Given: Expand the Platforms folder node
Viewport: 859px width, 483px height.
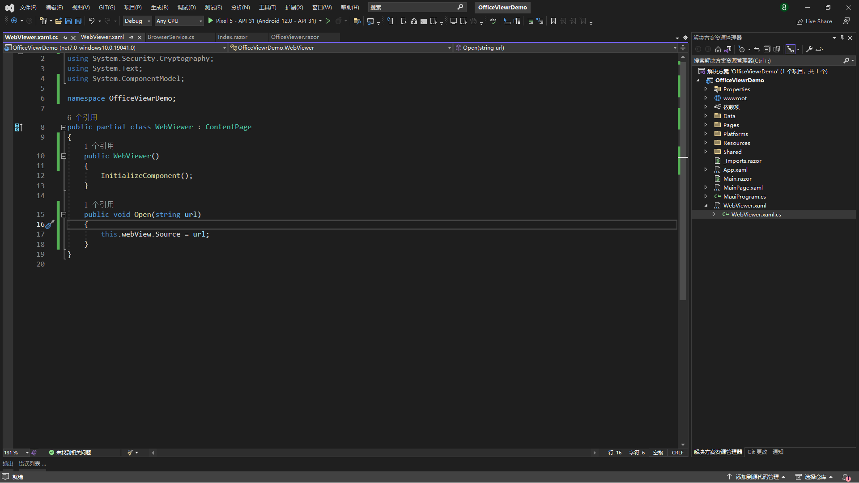Looking at the screenshot, I should point(706,134).
